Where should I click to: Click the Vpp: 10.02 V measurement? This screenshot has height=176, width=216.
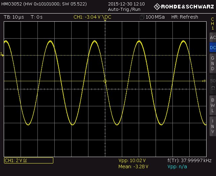[132, 160]
